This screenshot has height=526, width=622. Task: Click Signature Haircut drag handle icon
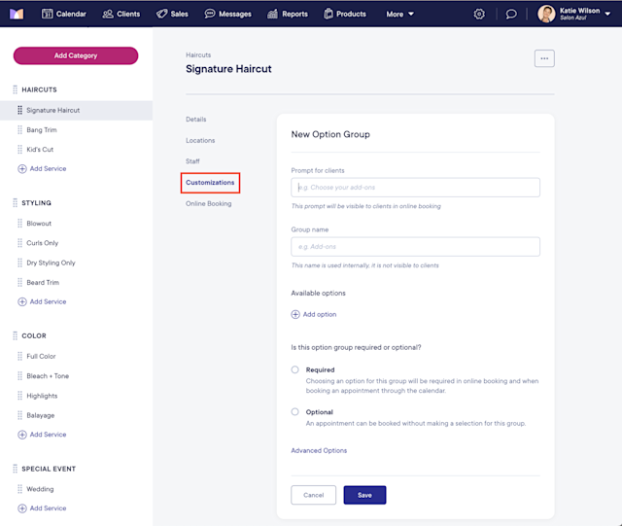pyautogui.click(x=19, y=110)
